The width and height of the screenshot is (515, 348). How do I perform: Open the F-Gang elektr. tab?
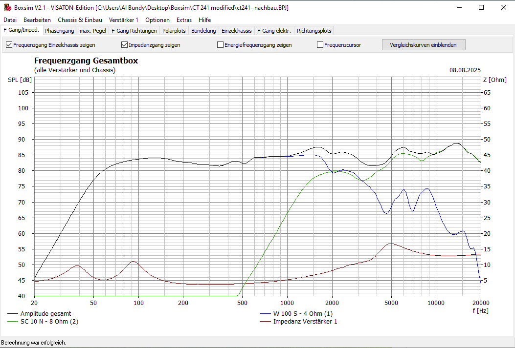pos(274,31)
